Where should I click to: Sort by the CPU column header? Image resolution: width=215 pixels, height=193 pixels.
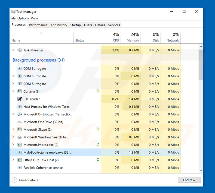tap(111, 37)
